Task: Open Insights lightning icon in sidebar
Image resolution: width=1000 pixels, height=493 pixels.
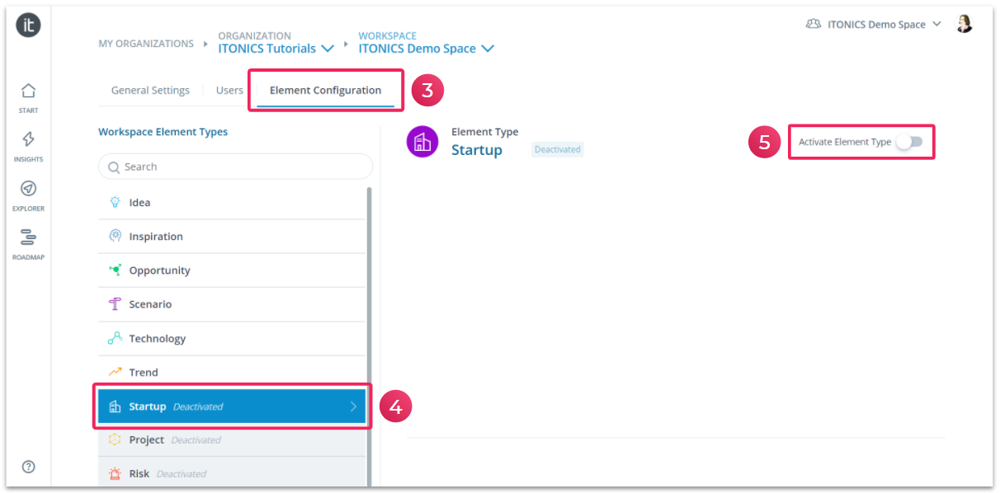Action: [x=28, y=140]
